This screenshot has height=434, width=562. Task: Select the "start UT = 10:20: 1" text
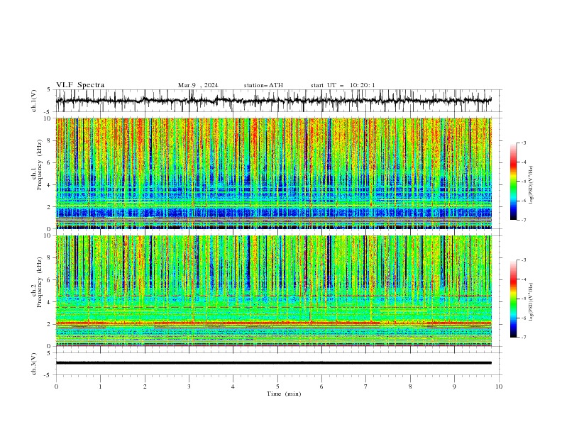[x=343, y=85]
